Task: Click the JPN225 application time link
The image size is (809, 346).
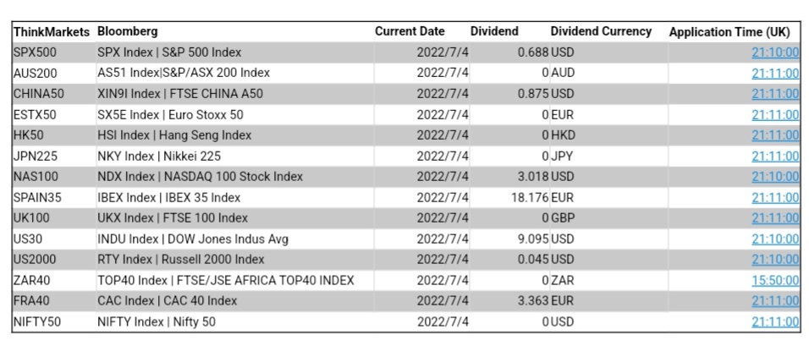Action: [774, 156]
